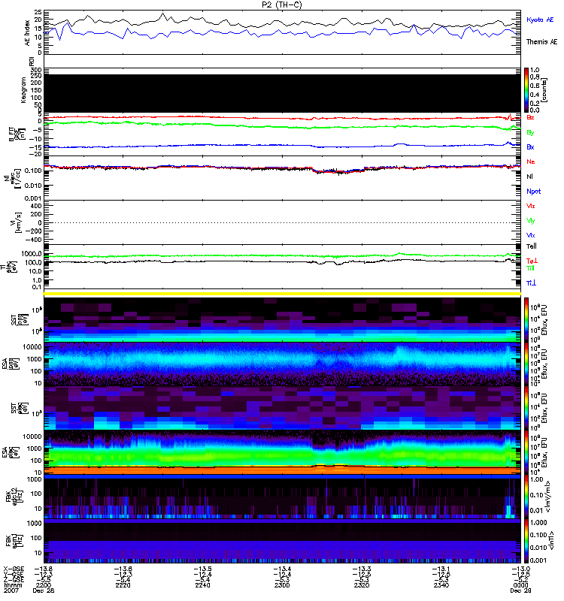
Task: Click the SST ion spectrogram panel
Action: 282,319
